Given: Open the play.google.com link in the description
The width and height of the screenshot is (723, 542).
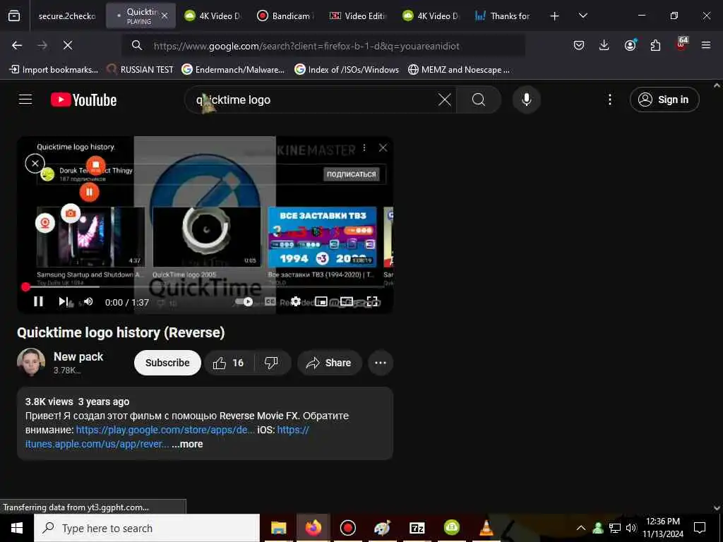Looking at the screenshot, I should tap(165, 430).
